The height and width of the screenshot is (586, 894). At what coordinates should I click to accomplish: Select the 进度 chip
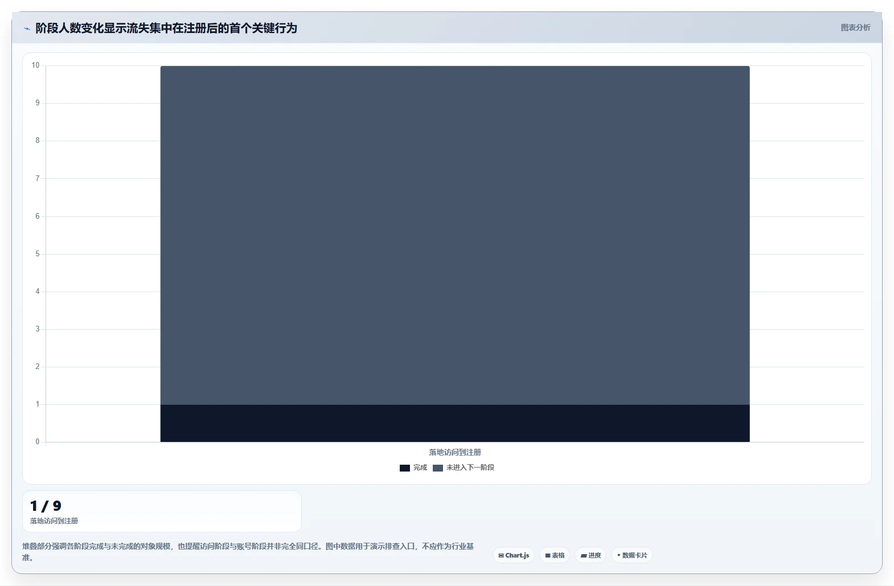pyautogui.click(x=590, y=555)
